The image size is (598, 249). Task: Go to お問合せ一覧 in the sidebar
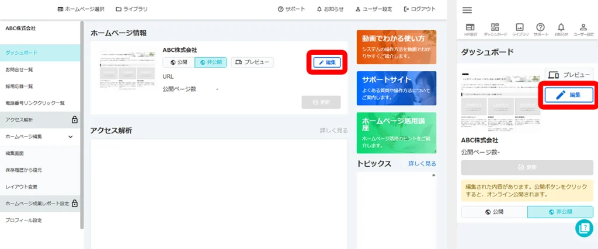[19, 69]
